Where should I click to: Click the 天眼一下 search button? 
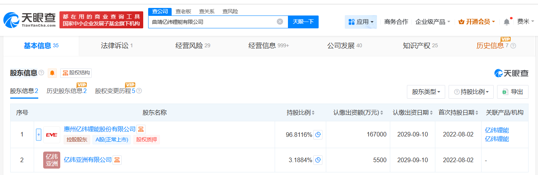303,22
